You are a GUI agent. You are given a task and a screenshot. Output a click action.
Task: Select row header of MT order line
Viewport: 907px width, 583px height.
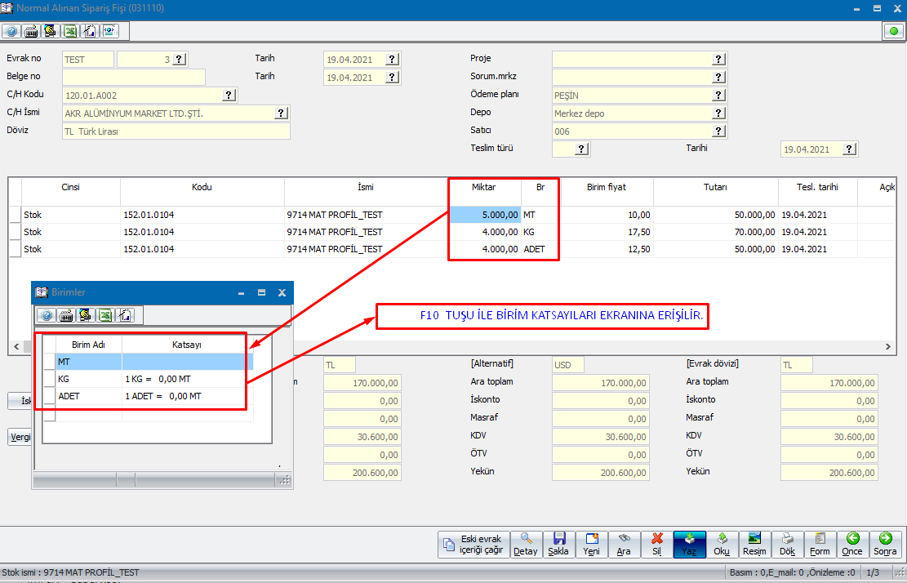point(15,215)
